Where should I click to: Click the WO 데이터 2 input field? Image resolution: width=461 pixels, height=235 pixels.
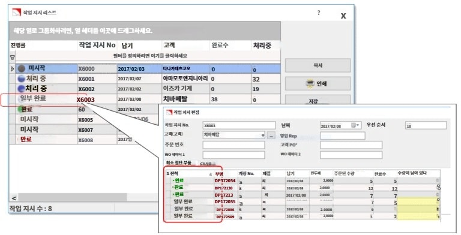[x=351, y=155]
